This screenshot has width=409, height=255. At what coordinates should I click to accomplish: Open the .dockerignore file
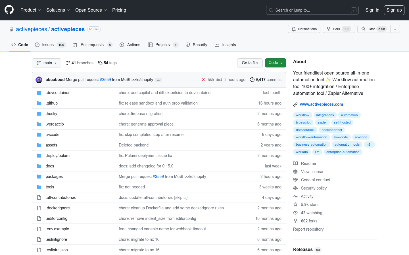(58, 208)
